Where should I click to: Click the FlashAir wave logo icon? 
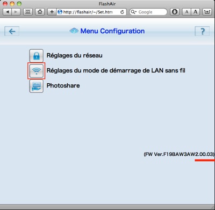point(74,31)
